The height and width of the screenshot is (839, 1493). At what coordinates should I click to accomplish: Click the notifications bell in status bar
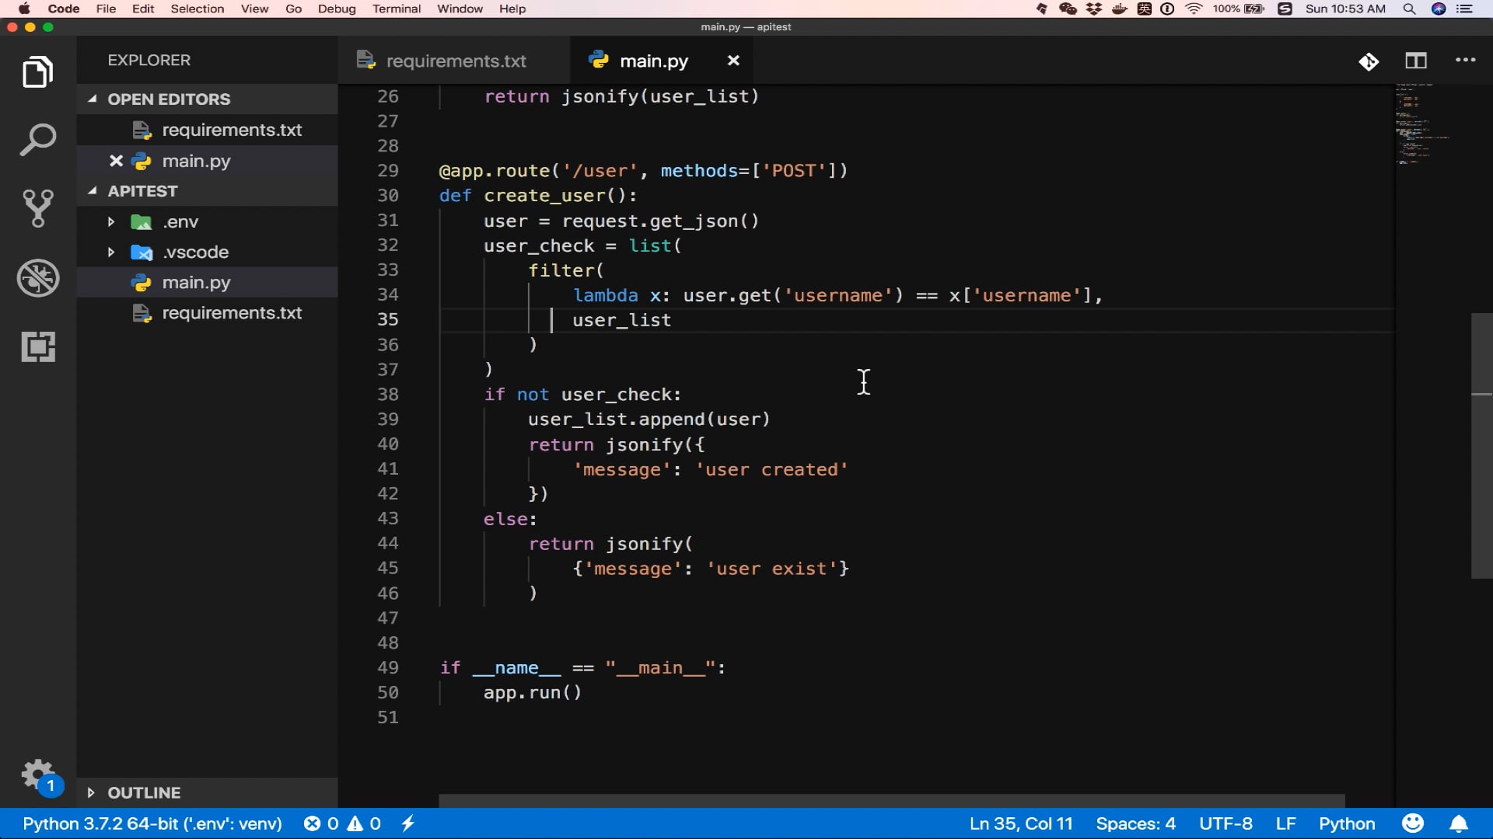(1459, 823)
